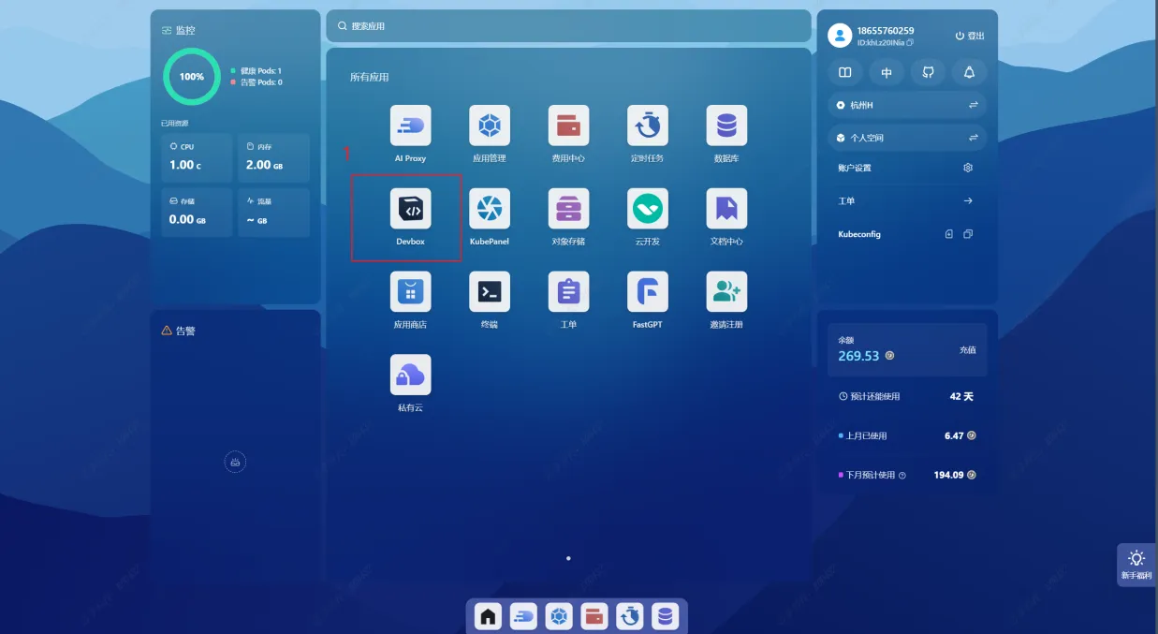1158x634 pixels.
Task: Click the balance value 269.53
Action: (858, 356)
